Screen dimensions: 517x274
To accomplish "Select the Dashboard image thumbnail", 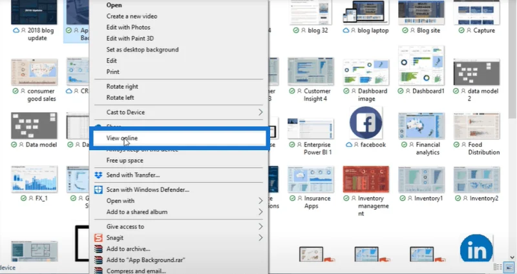I will pos(366,72).
